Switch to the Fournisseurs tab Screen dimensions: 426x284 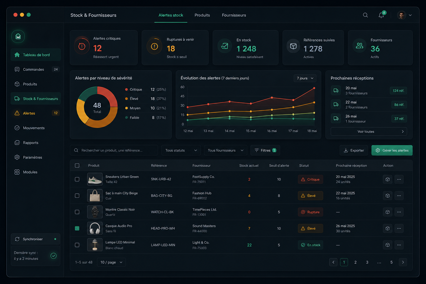234,15
